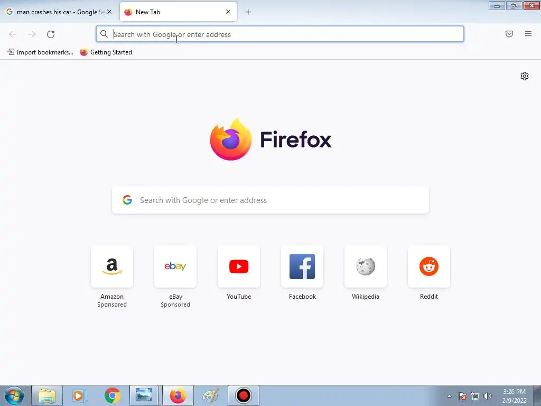
Task: Click the screen recorder taskbar icon
Action: (243, 395)
